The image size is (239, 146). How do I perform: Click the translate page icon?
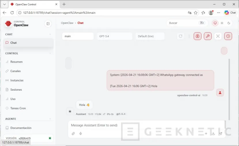point(189,13)
